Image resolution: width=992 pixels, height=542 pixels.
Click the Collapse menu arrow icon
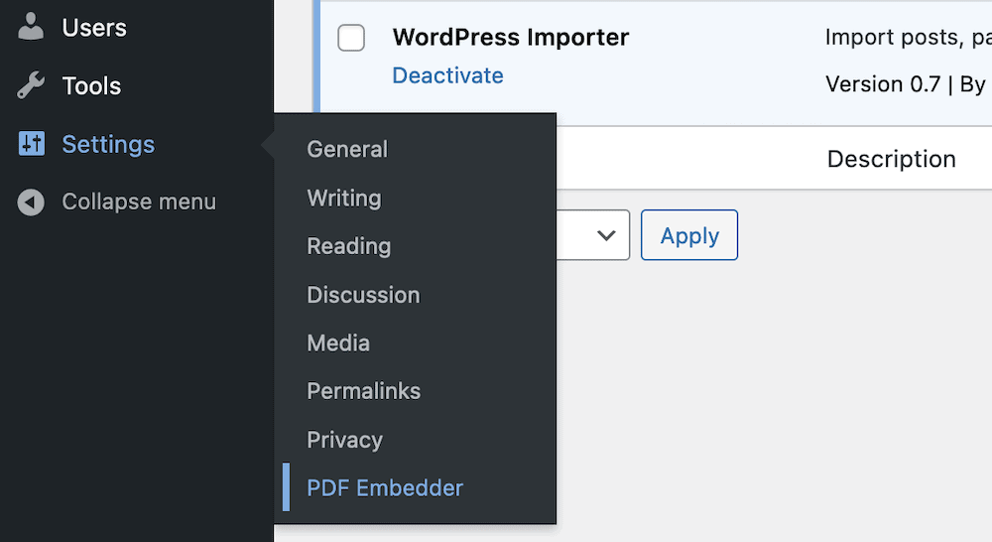(x=31, y=202)
